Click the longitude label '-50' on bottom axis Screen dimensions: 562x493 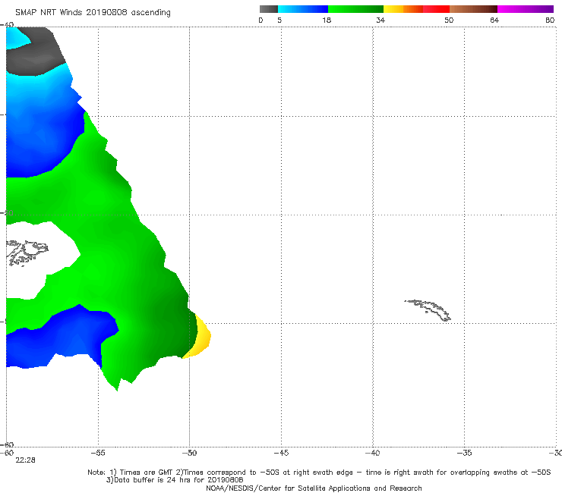189,453
